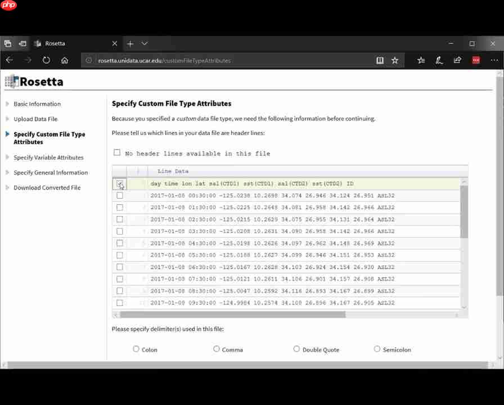Select the Comma delimiter option

[217, 349]
